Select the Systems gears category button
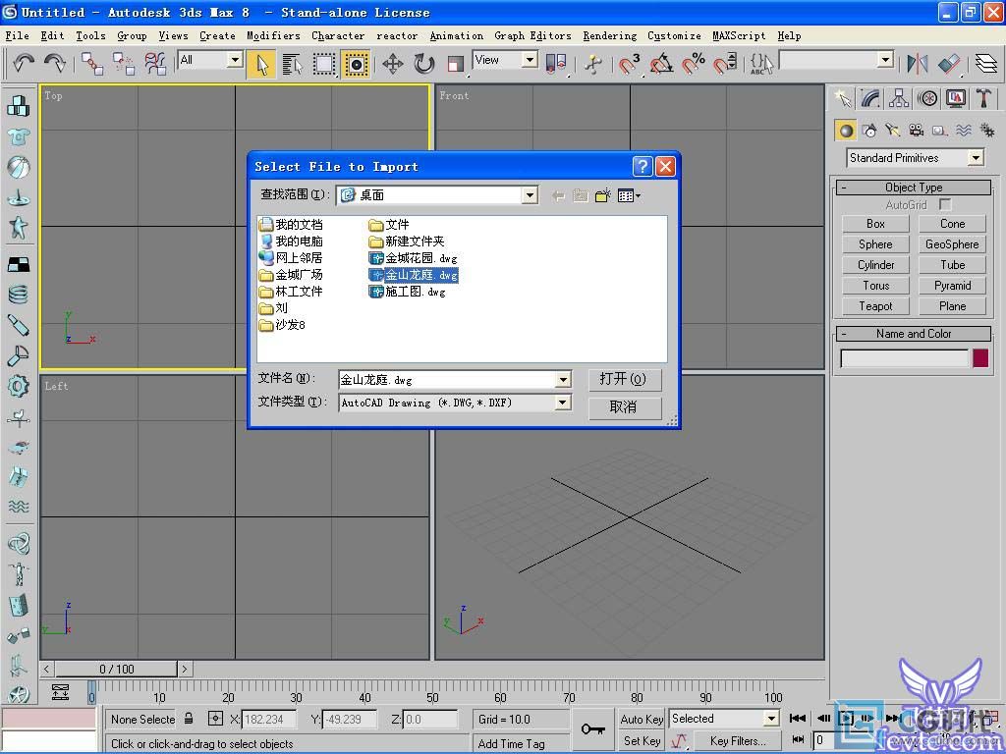The height and width of the screenshot is (754, 1006). (x=986, y=131)
